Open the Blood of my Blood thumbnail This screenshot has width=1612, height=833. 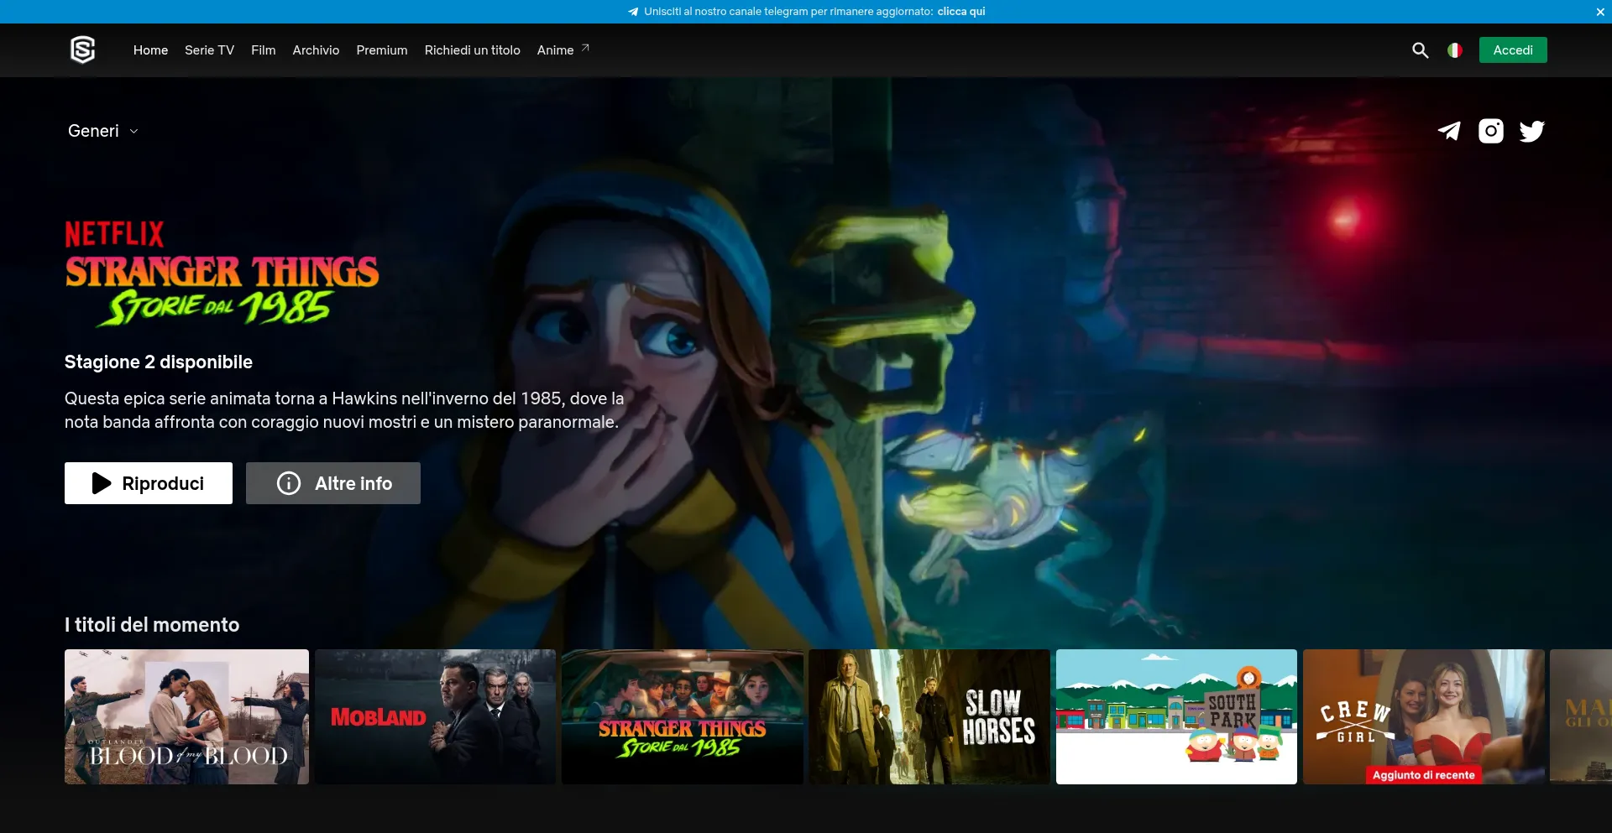[186, 716]
